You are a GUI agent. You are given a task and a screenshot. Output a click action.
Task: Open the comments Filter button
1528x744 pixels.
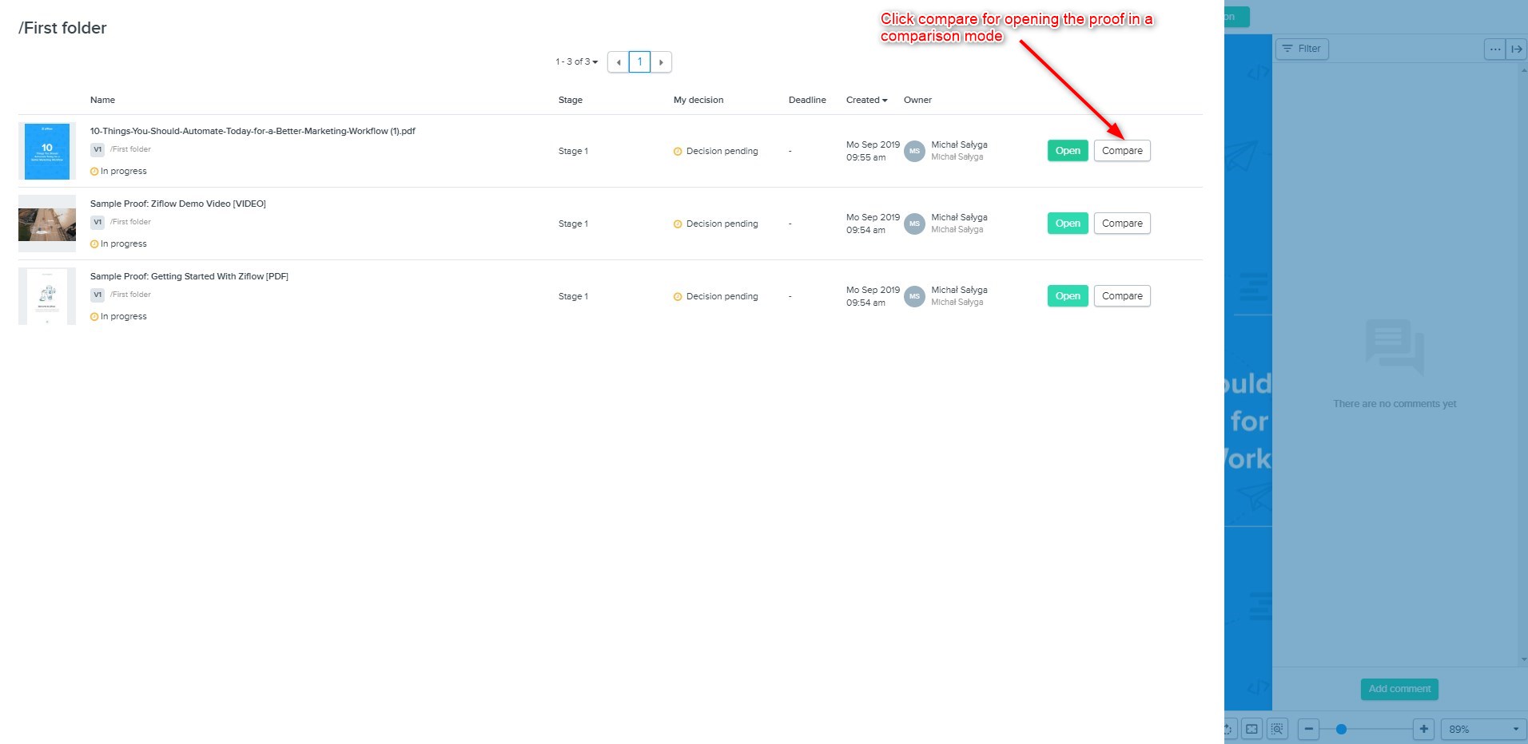(x=1301, y=49)
